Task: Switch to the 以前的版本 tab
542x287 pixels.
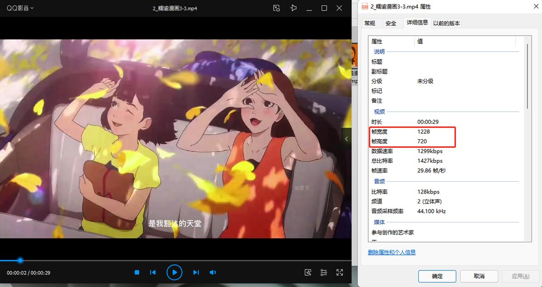Action: click(x=446, y=23)
